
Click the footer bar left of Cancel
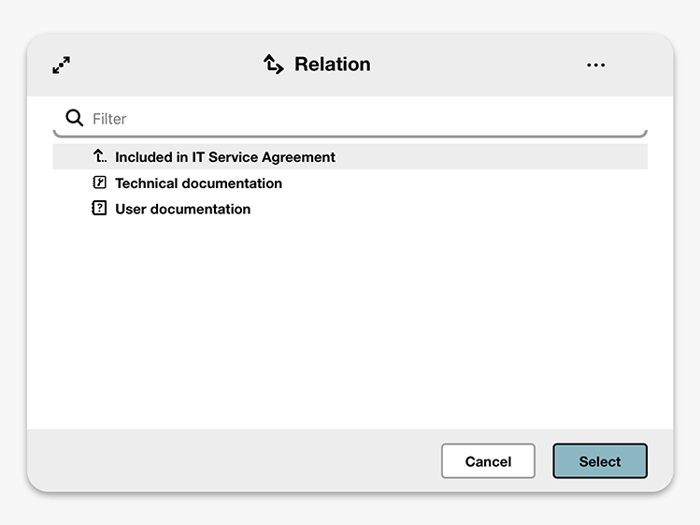pyautogui.click(x=234, y=461)
